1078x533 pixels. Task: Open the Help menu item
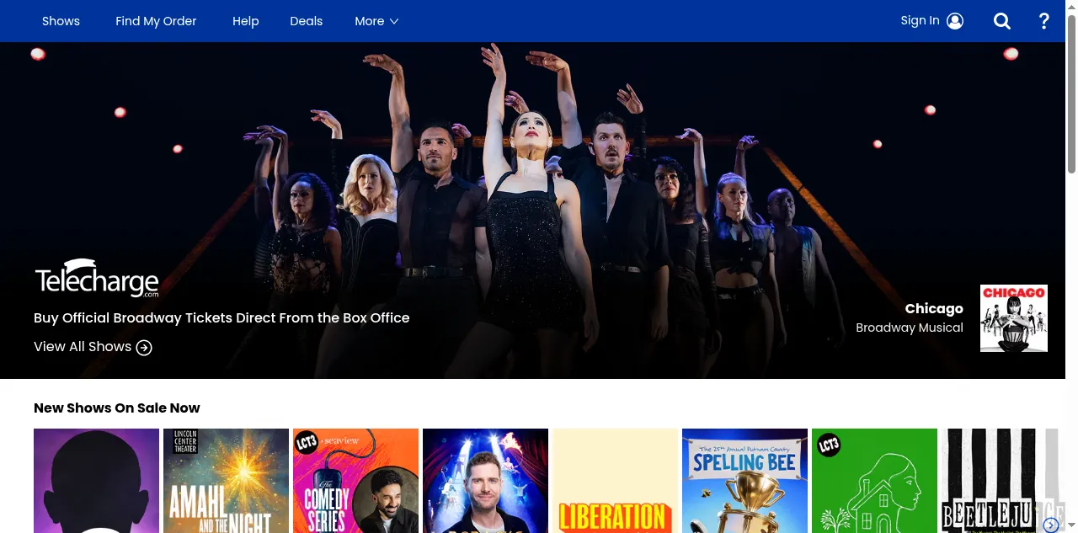point(245,21)
